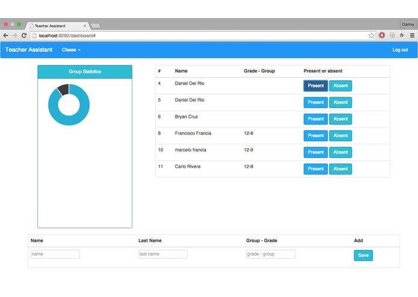Go back with the browser back arrow
Image resolution: width=418 pixels, height=297 pixels.
click(x=5, y=35)
